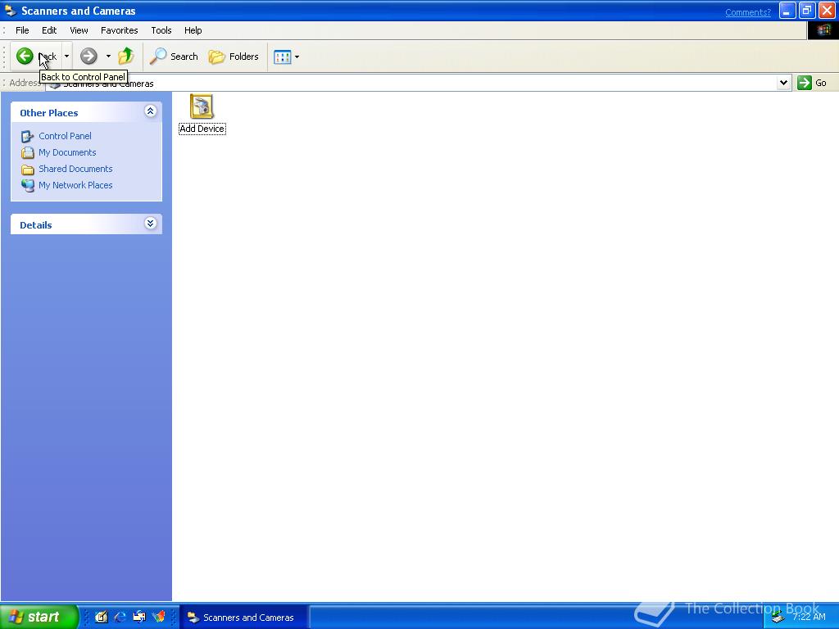Click the 7:22 AM clock
The width and height of the screenshot is (839, 629).
click(809, 617)
